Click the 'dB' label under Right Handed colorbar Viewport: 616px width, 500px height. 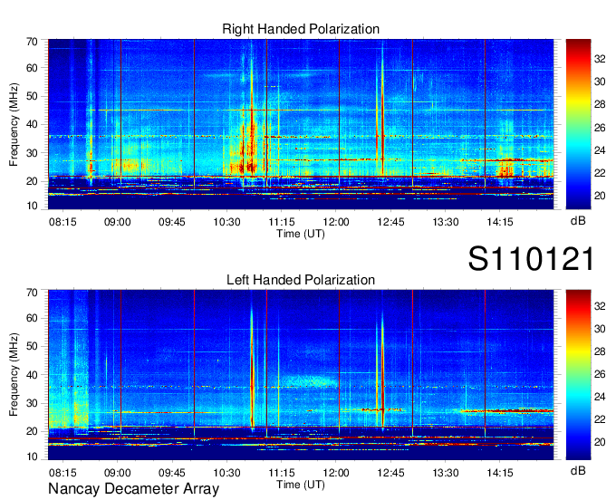coord(578,221)
